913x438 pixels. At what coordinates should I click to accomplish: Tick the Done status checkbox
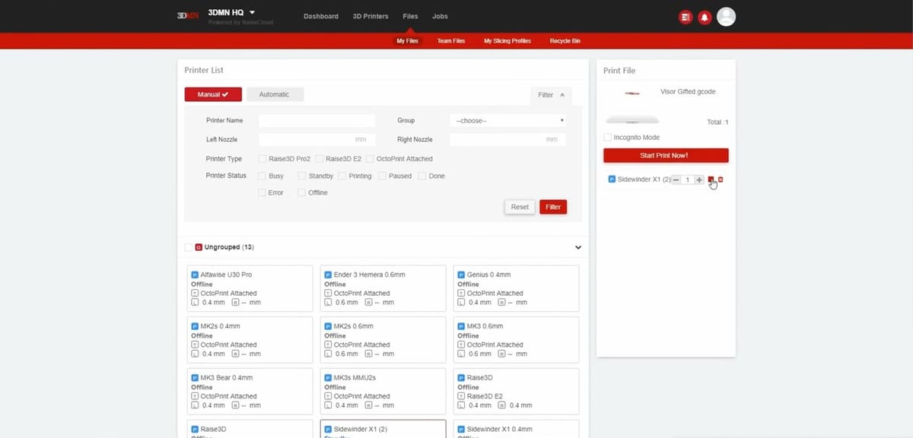coord(422,176)
